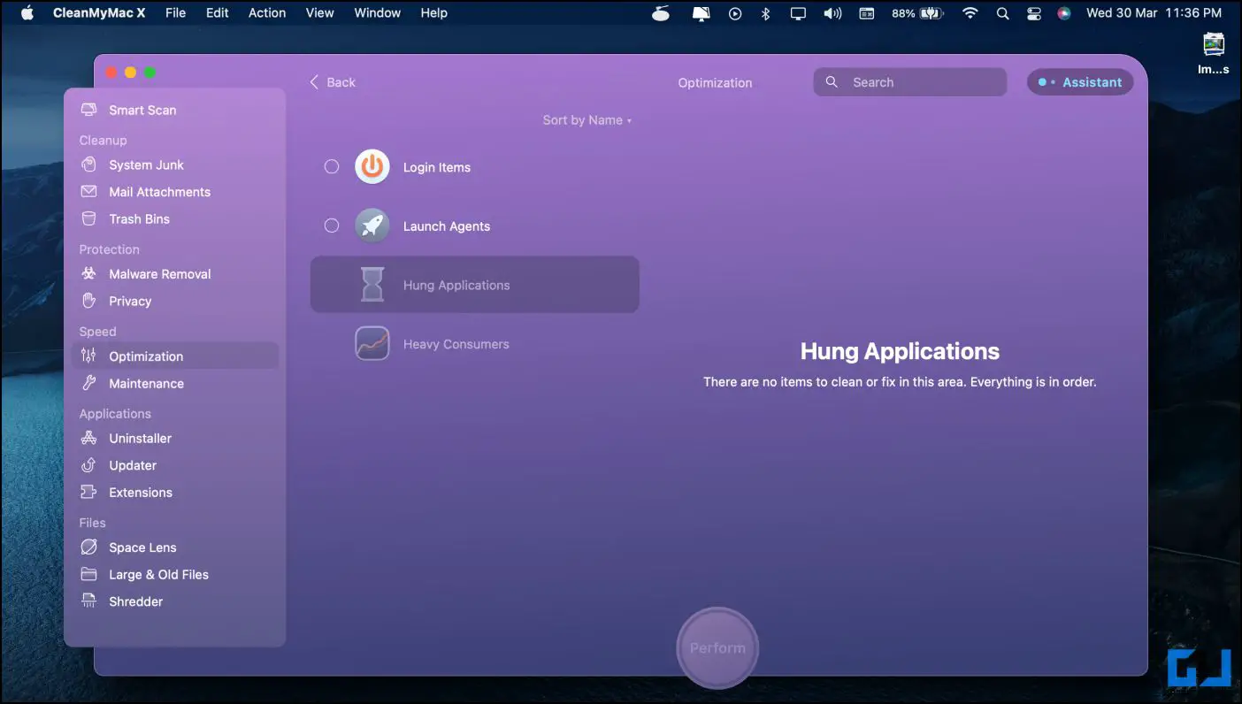Click the 'Login Items' list label
The image size is (1242, 704).
437,167
